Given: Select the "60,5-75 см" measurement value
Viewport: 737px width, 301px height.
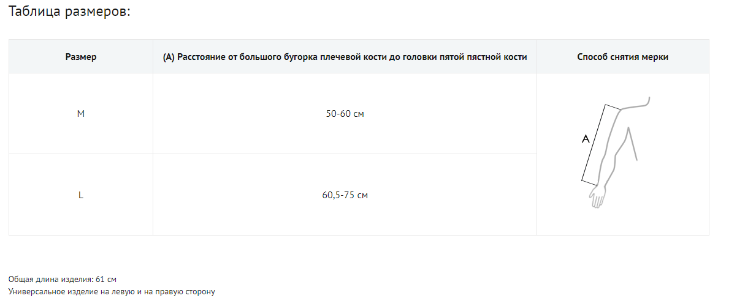Looking at the screenshot, I should [x=345, y=195].
